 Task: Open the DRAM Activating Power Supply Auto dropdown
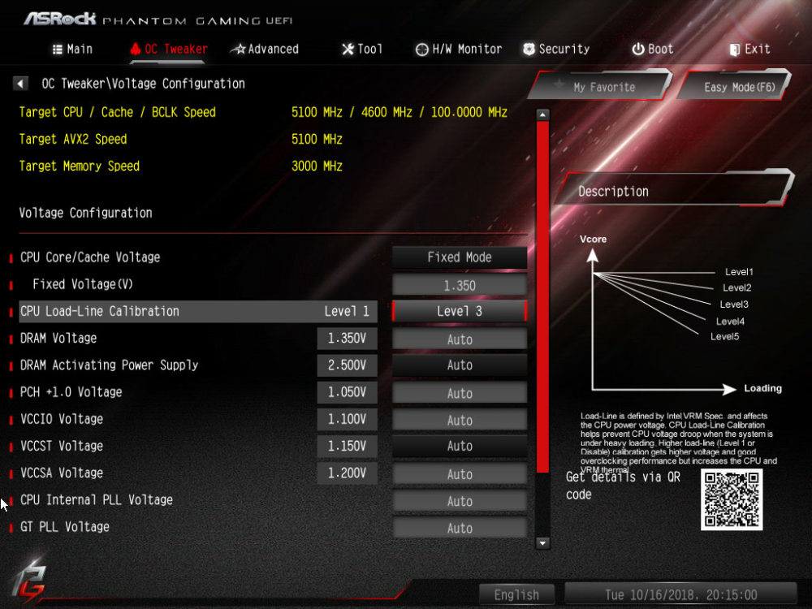tap(460, 365)
